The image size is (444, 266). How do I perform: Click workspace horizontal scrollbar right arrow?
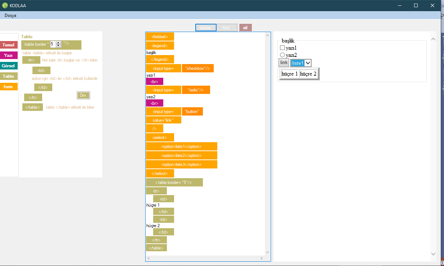click(262, 258)
